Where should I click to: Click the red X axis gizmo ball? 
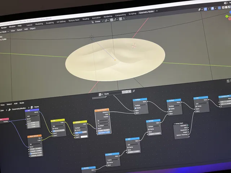click(230, 19)
